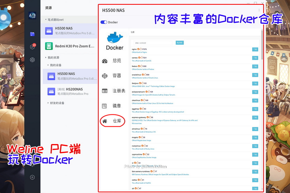Open 'The official build of Rocky Linux.' link
Image resolution: width=290 pixels, height=193 pixels.
tap(143, 149)
